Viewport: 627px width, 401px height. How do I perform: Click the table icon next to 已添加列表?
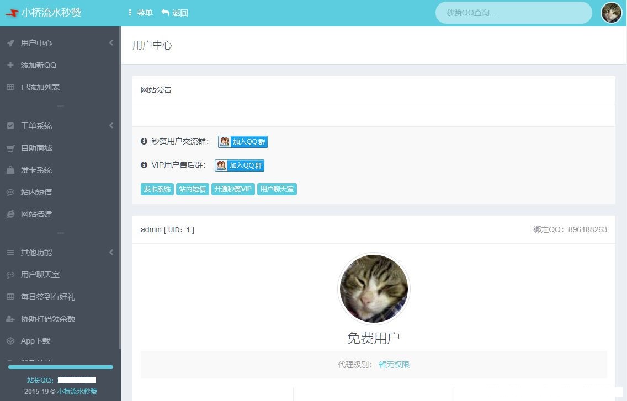10,87
